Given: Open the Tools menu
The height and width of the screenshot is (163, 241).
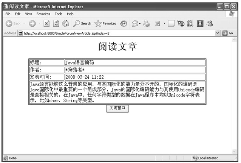Looking at the screenshot, I should point(59,14).
